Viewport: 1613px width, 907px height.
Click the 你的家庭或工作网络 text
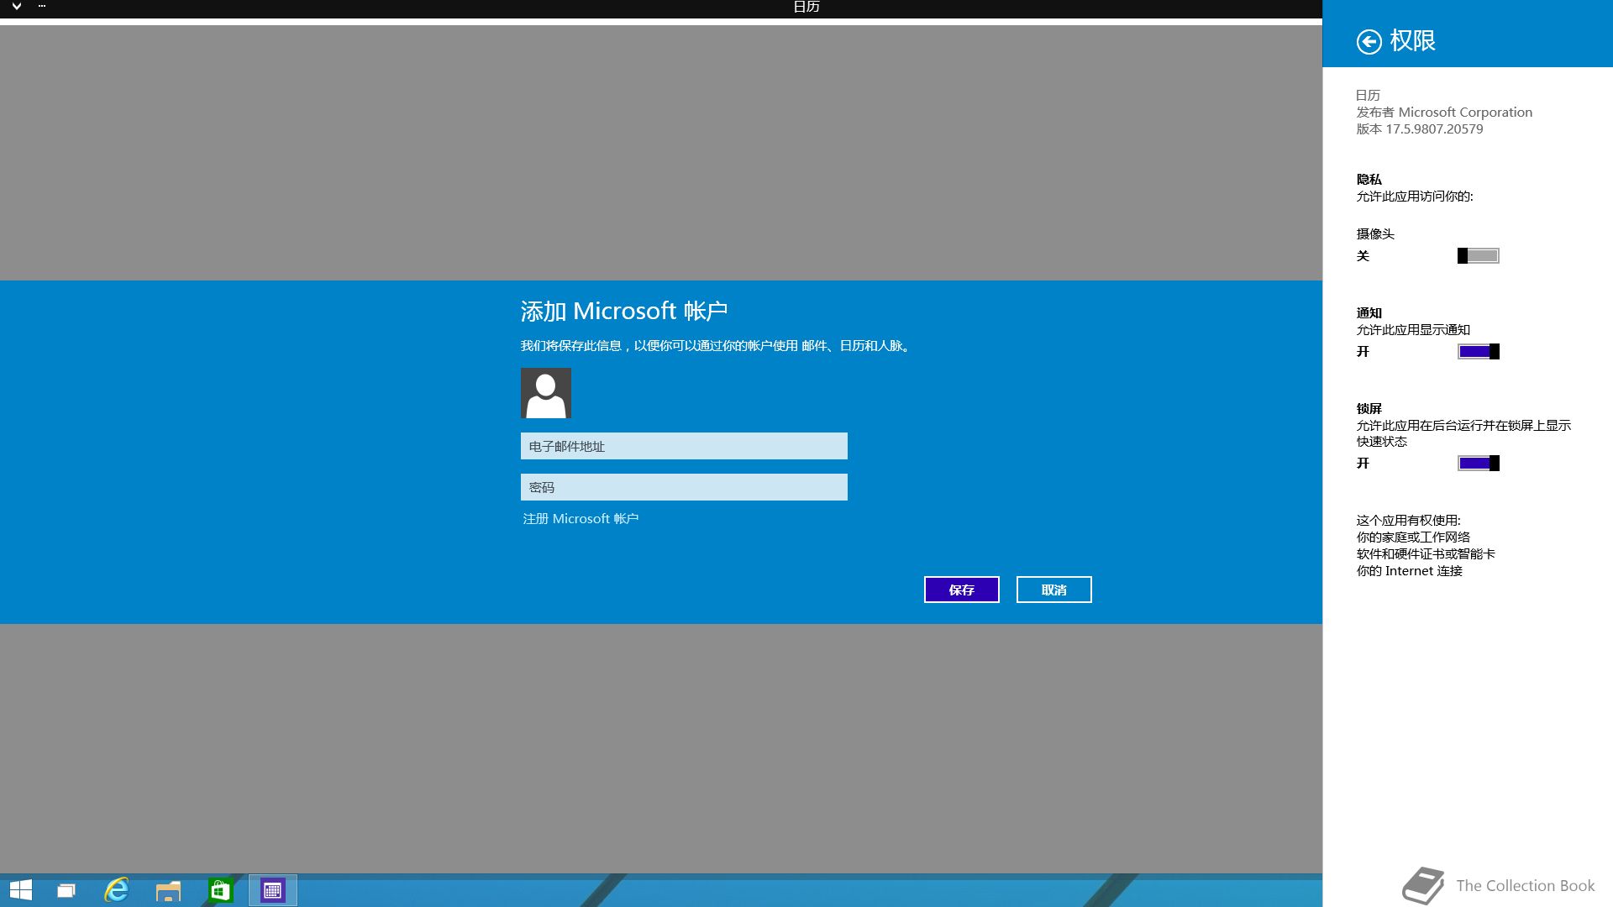[1413, 537]
